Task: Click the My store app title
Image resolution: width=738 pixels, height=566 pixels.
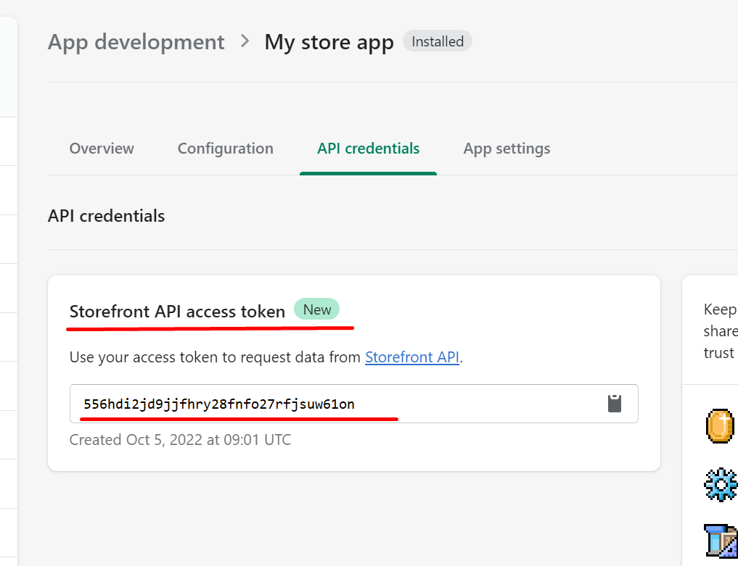Action: click(x=329, y=42)
